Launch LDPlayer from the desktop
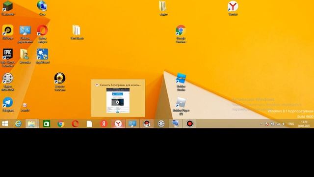Image resolution: width=314 pixels, height=177 pixels. tap(8, 32)
